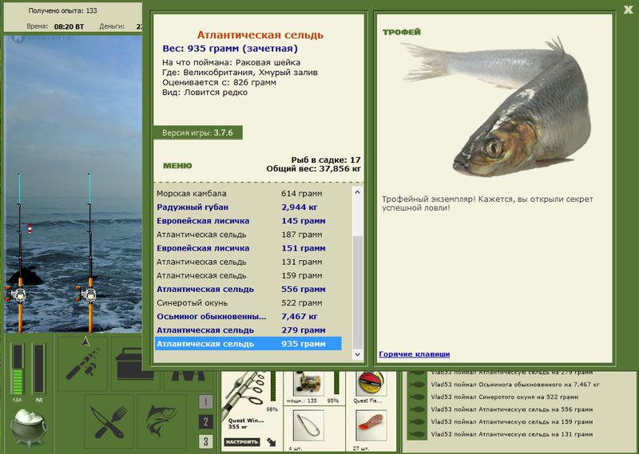Image resolution: width=639 pixels, height=454 pixels.
Task: Select Атлантическая сельдь 131 грамм row
Action: coord(248,262)
